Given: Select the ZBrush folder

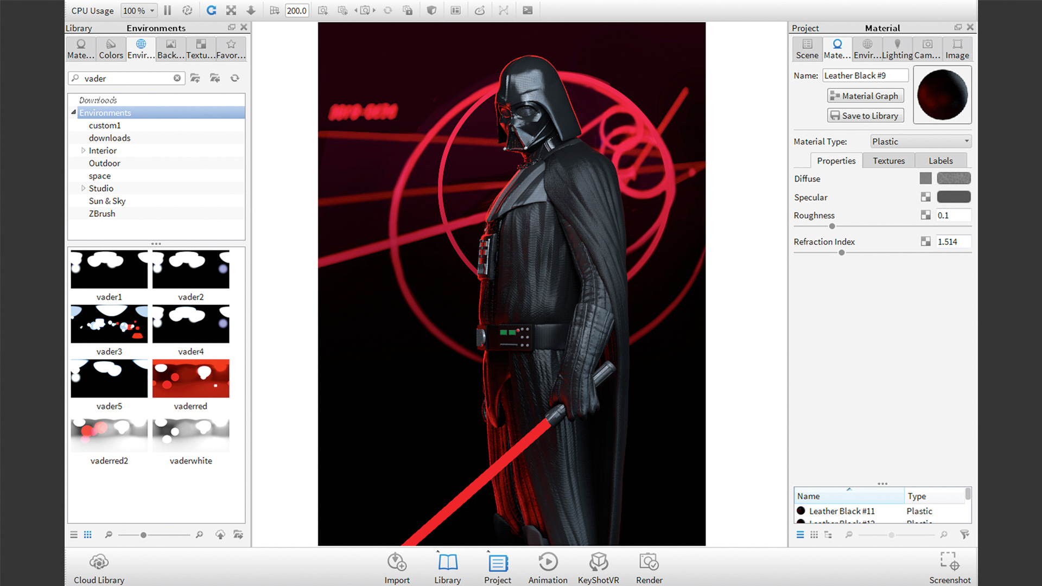Looking at the screenshot, I should [x=102, y=214].
